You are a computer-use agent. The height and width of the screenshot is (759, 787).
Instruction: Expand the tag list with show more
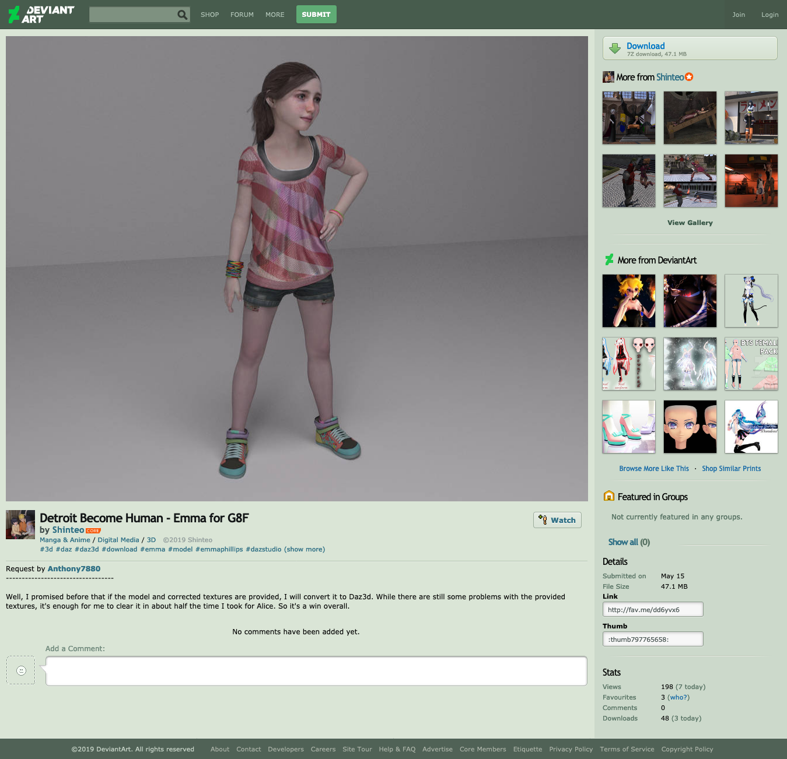pos(305,549)
